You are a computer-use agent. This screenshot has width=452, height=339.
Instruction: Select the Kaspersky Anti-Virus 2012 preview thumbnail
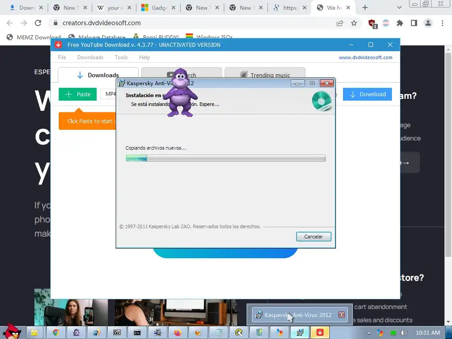pyautogui.click(x=300, y=315)
